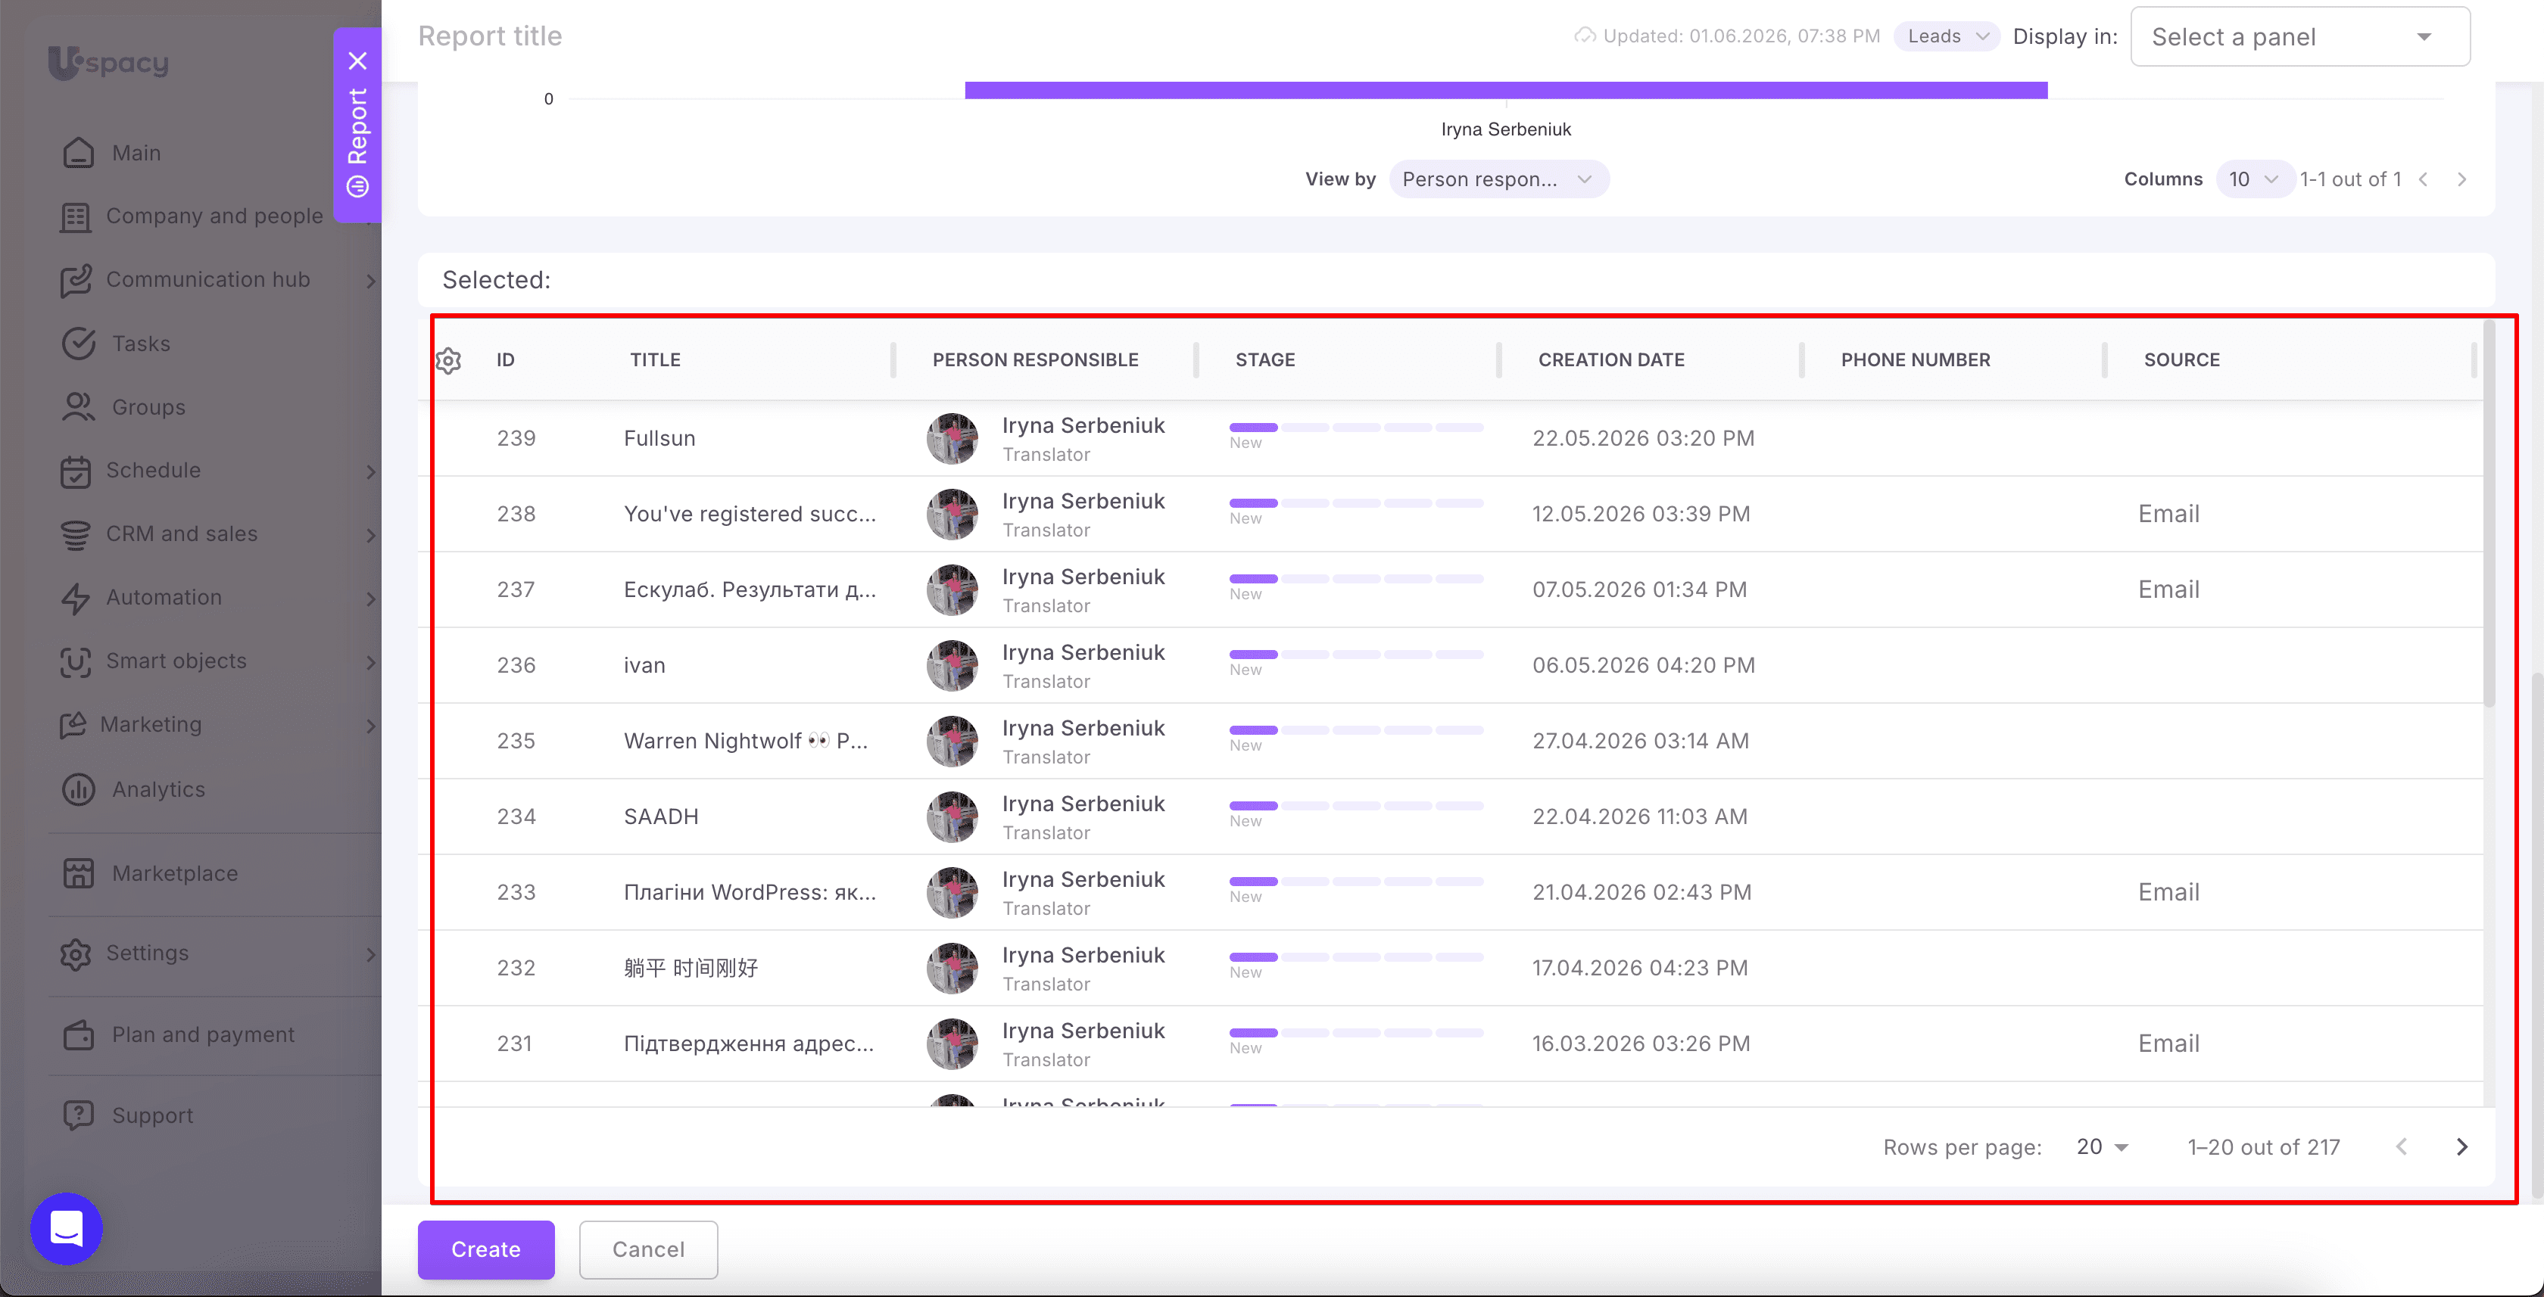The width and height of the screenshot is (2544, 1297).
Task: Click Marketing icon in sidebar
Action: point(73,724)
